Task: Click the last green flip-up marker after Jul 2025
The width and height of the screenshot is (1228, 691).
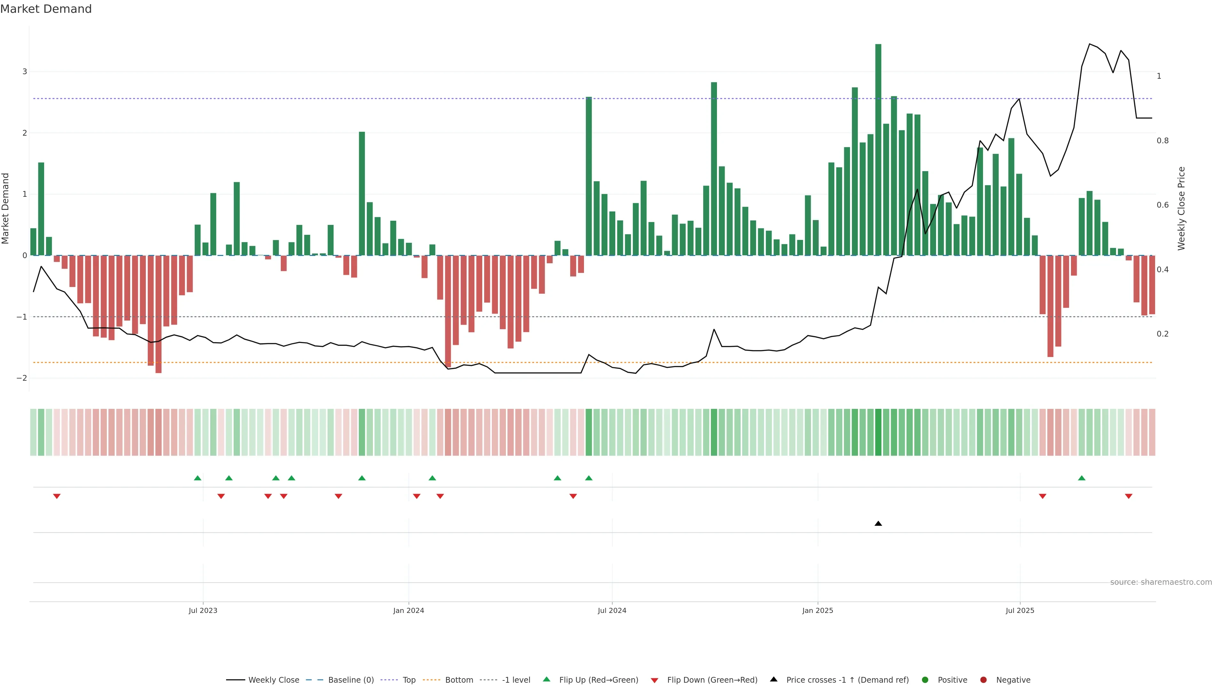Action: click(x=1082, y=478)
